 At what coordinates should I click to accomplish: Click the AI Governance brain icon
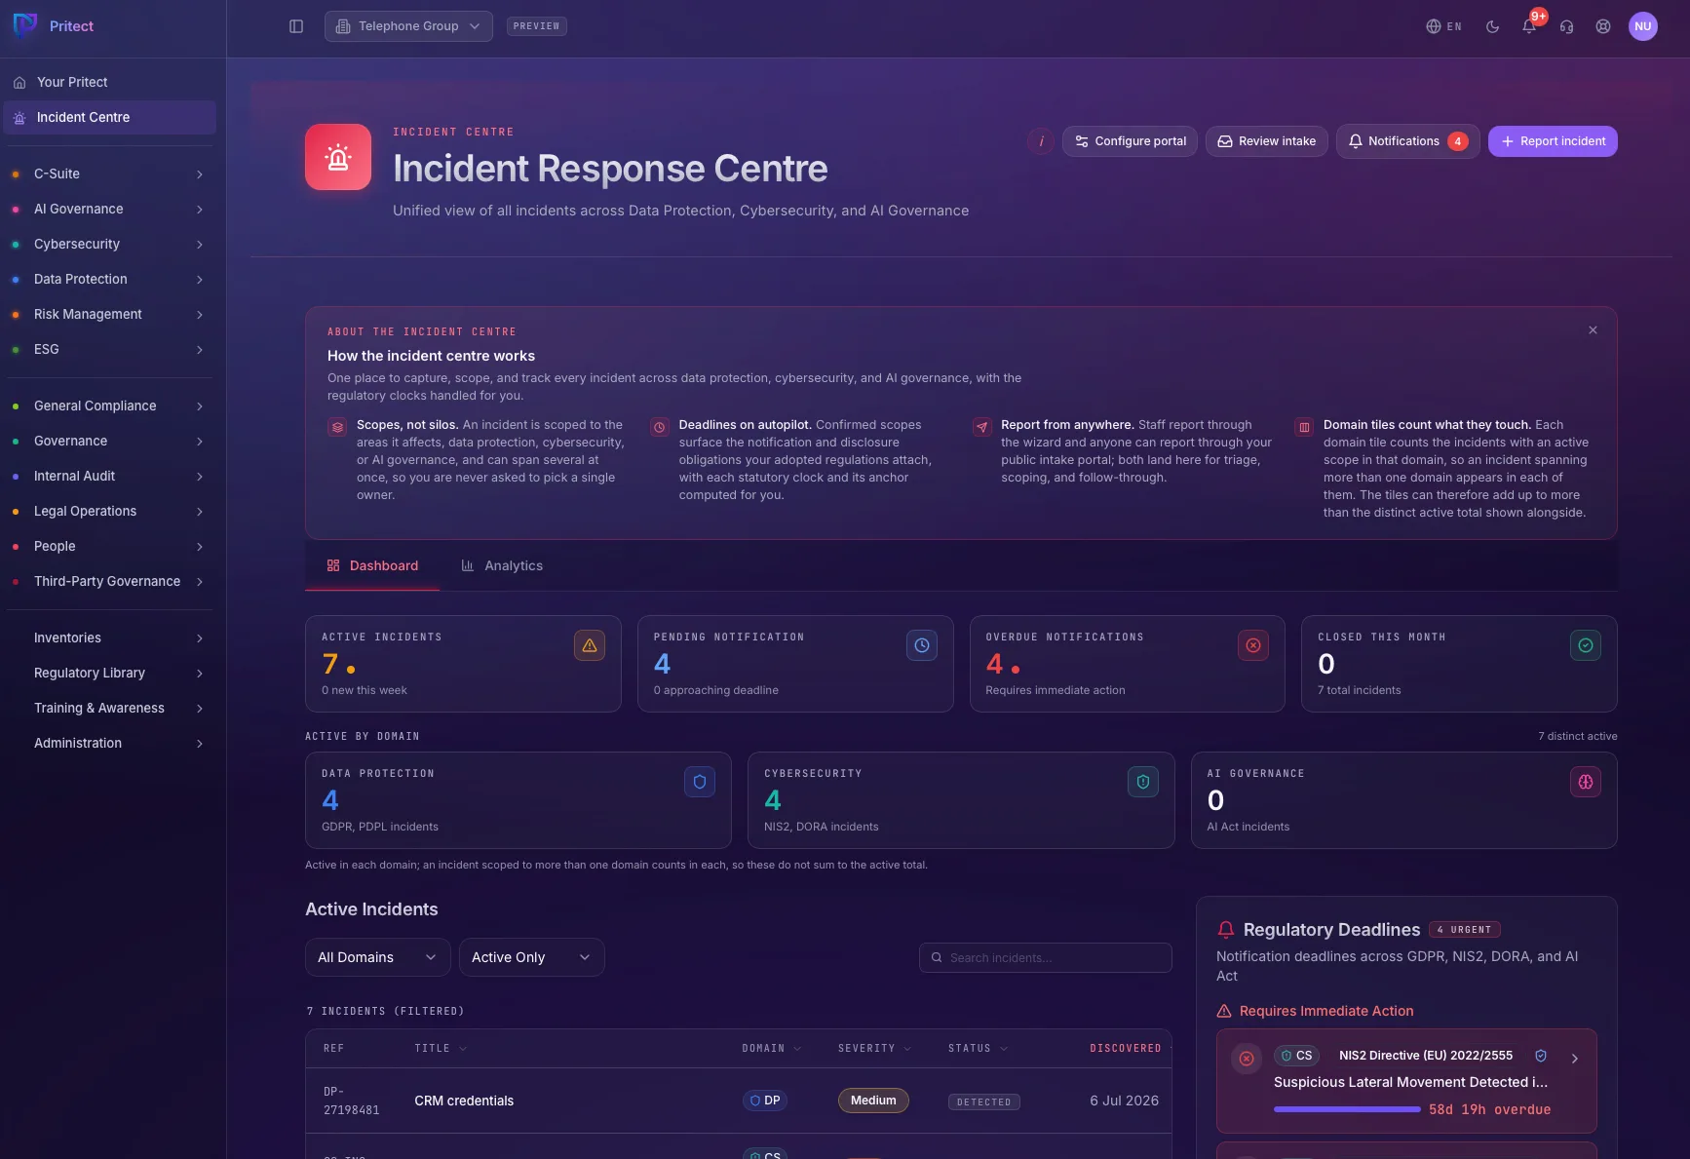[x=1586, y=782]
